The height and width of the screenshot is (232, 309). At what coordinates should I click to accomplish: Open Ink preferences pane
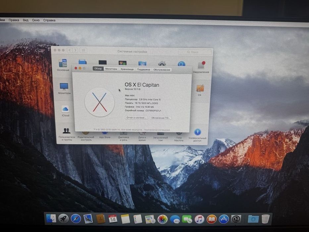[200, 90]
